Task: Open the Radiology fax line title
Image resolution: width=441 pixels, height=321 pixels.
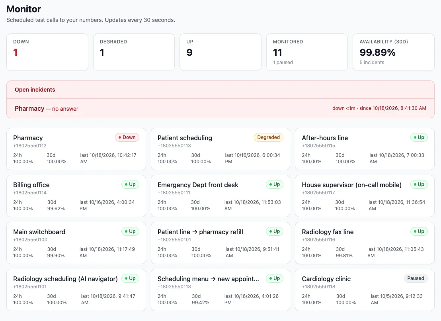Action: point(328,232)
